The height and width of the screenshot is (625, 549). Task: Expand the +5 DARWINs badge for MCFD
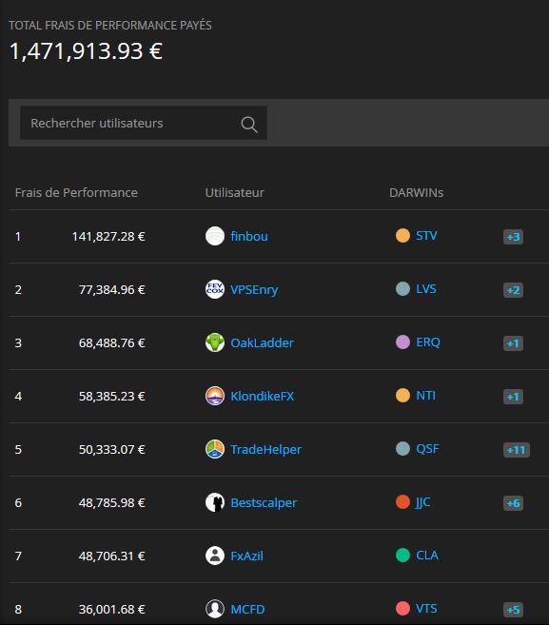[513, 610]
